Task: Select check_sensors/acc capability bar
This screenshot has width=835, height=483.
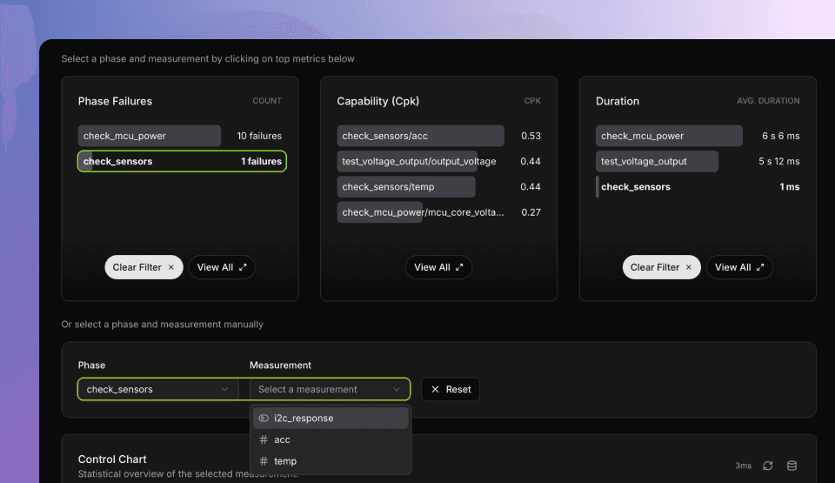Action: click(420, 136)
